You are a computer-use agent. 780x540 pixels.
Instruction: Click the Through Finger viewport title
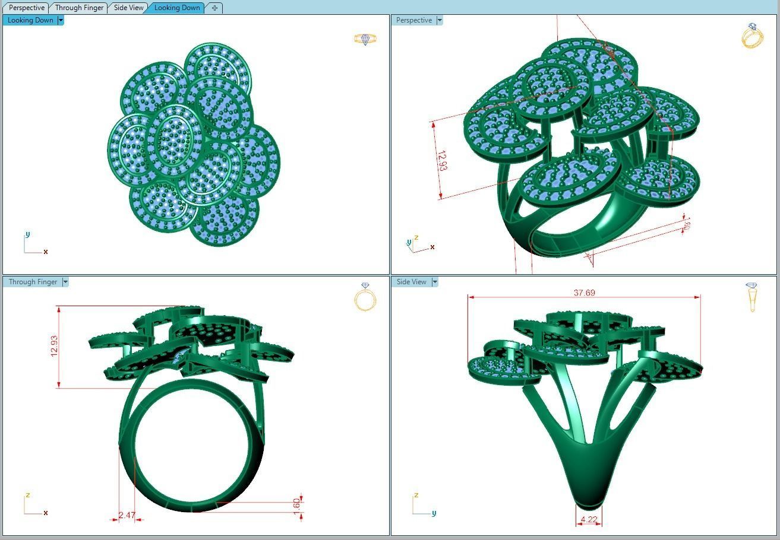coord(33,282)
